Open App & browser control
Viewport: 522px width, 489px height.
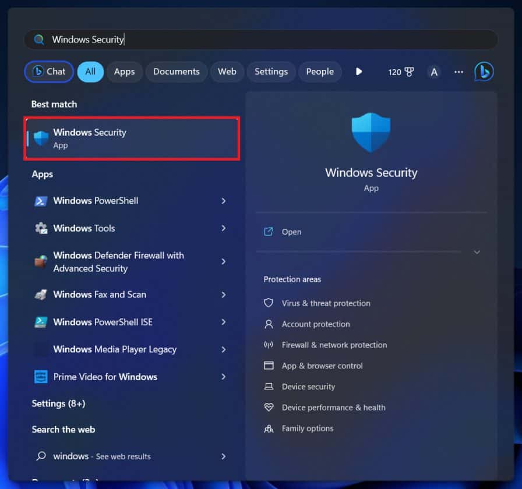pyautogui.click(x=323, y=366)
